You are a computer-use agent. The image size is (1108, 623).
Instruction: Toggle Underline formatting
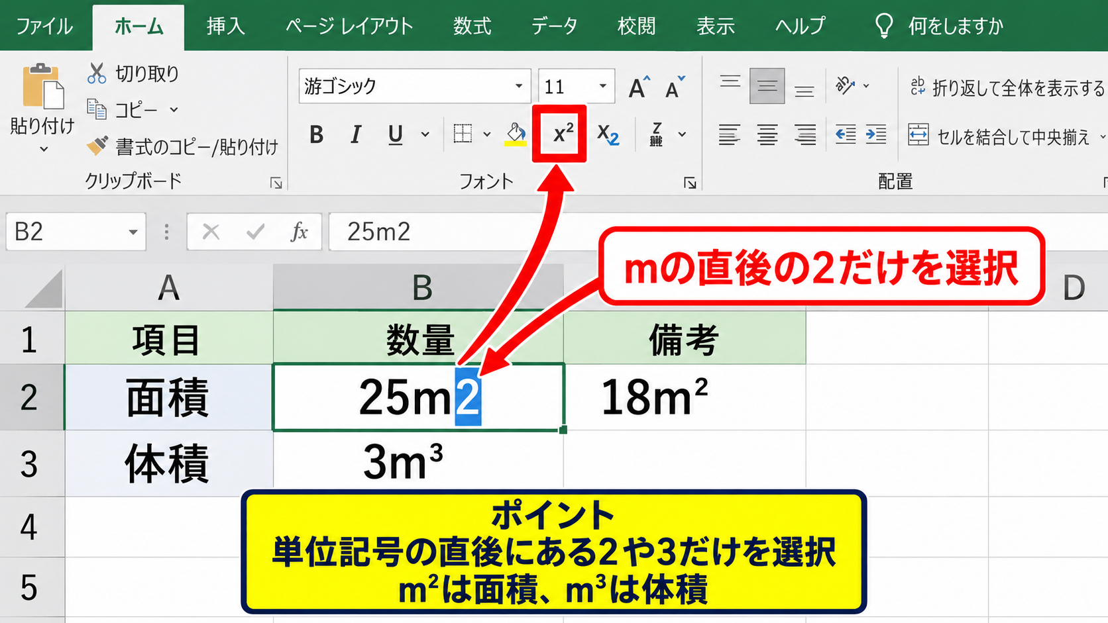tap(396, 134)
